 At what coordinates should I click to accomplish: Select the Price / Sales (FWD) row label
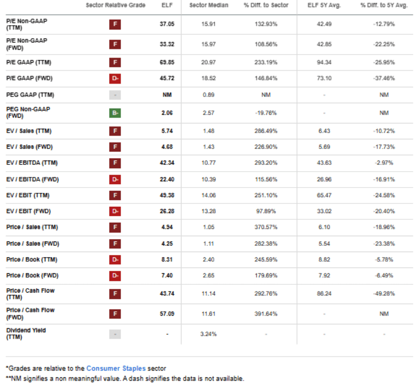(33, 243)
